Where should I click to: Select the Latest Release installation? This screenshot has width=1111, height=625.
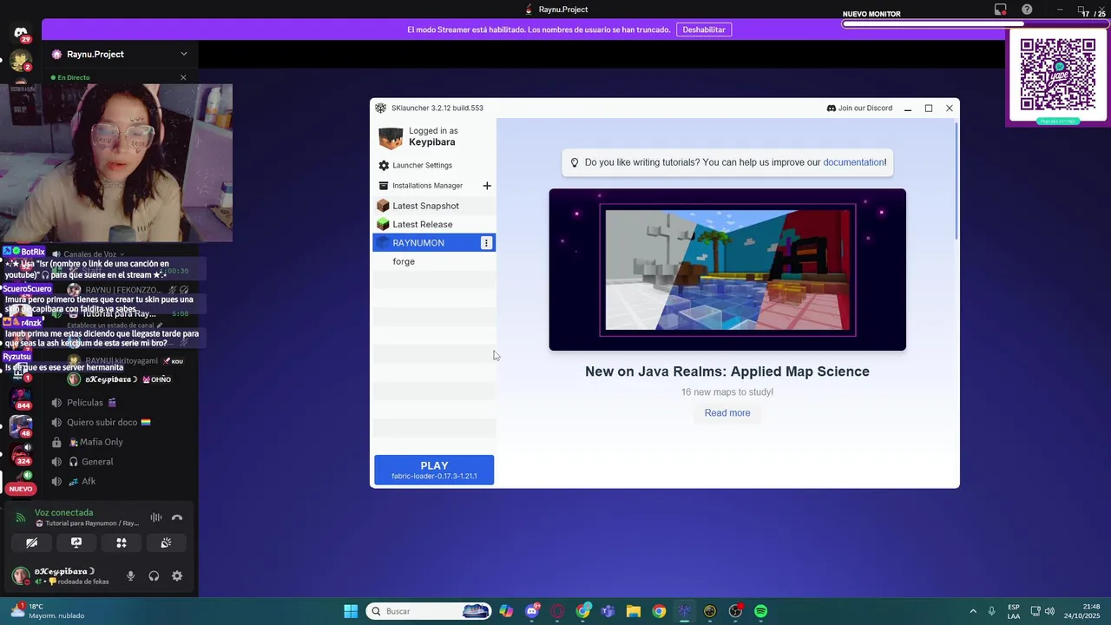pyautogui.click(x=434, y=224)
